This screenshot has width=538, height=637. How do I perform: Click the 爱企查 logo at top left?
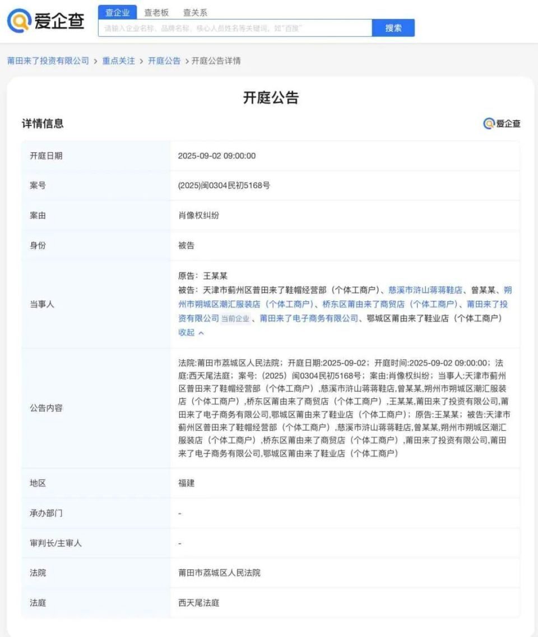point(45,21)
